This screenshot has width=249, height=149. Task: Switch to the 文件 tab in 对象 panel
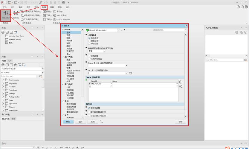tap(10, 61)
